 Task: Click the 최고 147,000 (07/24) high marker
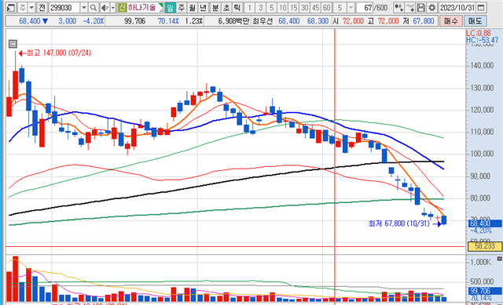point(55,53)
